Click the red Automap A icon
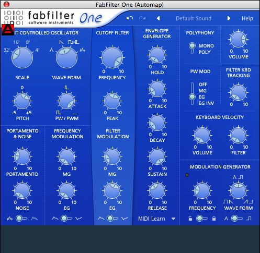This screenshot has width=260, height=253. 8,30
